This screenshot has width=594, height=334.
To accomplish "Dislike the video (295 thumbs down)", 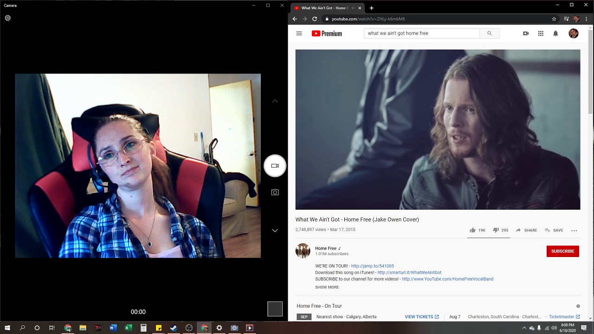I will 500,230.
